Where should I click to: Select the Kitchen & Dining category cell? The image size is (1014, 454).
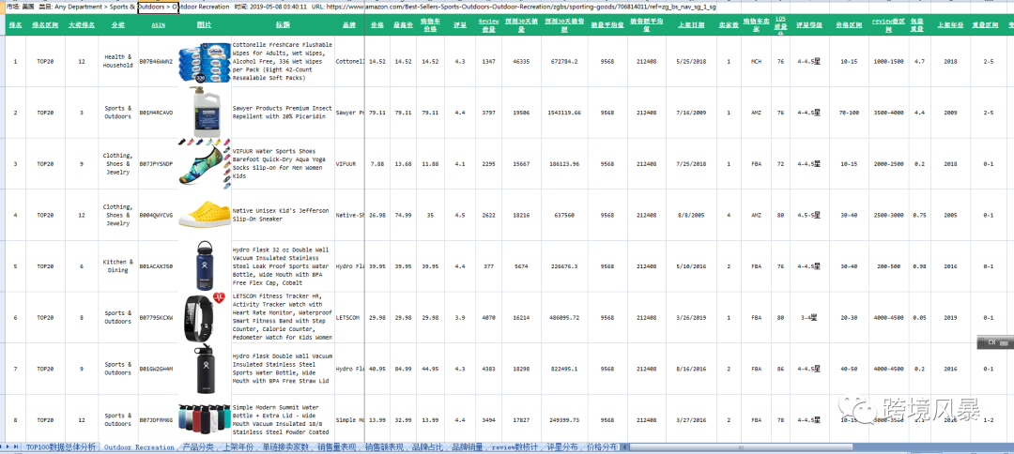click(117, 266)
